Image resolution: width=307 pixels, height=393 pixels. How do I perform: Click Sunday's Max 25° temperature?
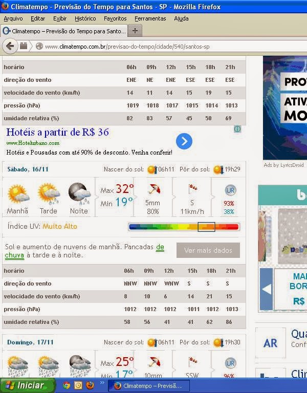[117, 362]
